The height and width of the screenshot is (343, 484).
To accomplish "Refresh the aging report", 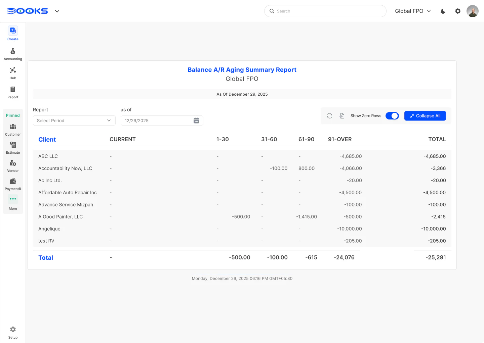I will click(329, 116).
